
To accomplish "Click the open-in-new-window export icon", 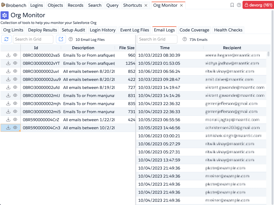I will [x=61, y=39].
